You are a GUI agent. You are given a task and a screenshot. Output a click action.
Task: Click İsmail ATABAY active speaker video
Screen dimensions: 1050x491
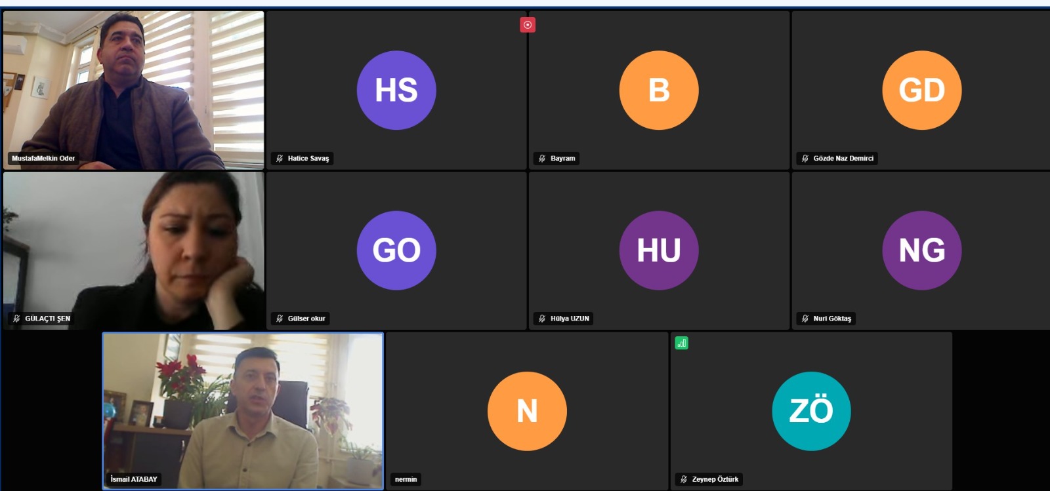[x=243, y=411]
